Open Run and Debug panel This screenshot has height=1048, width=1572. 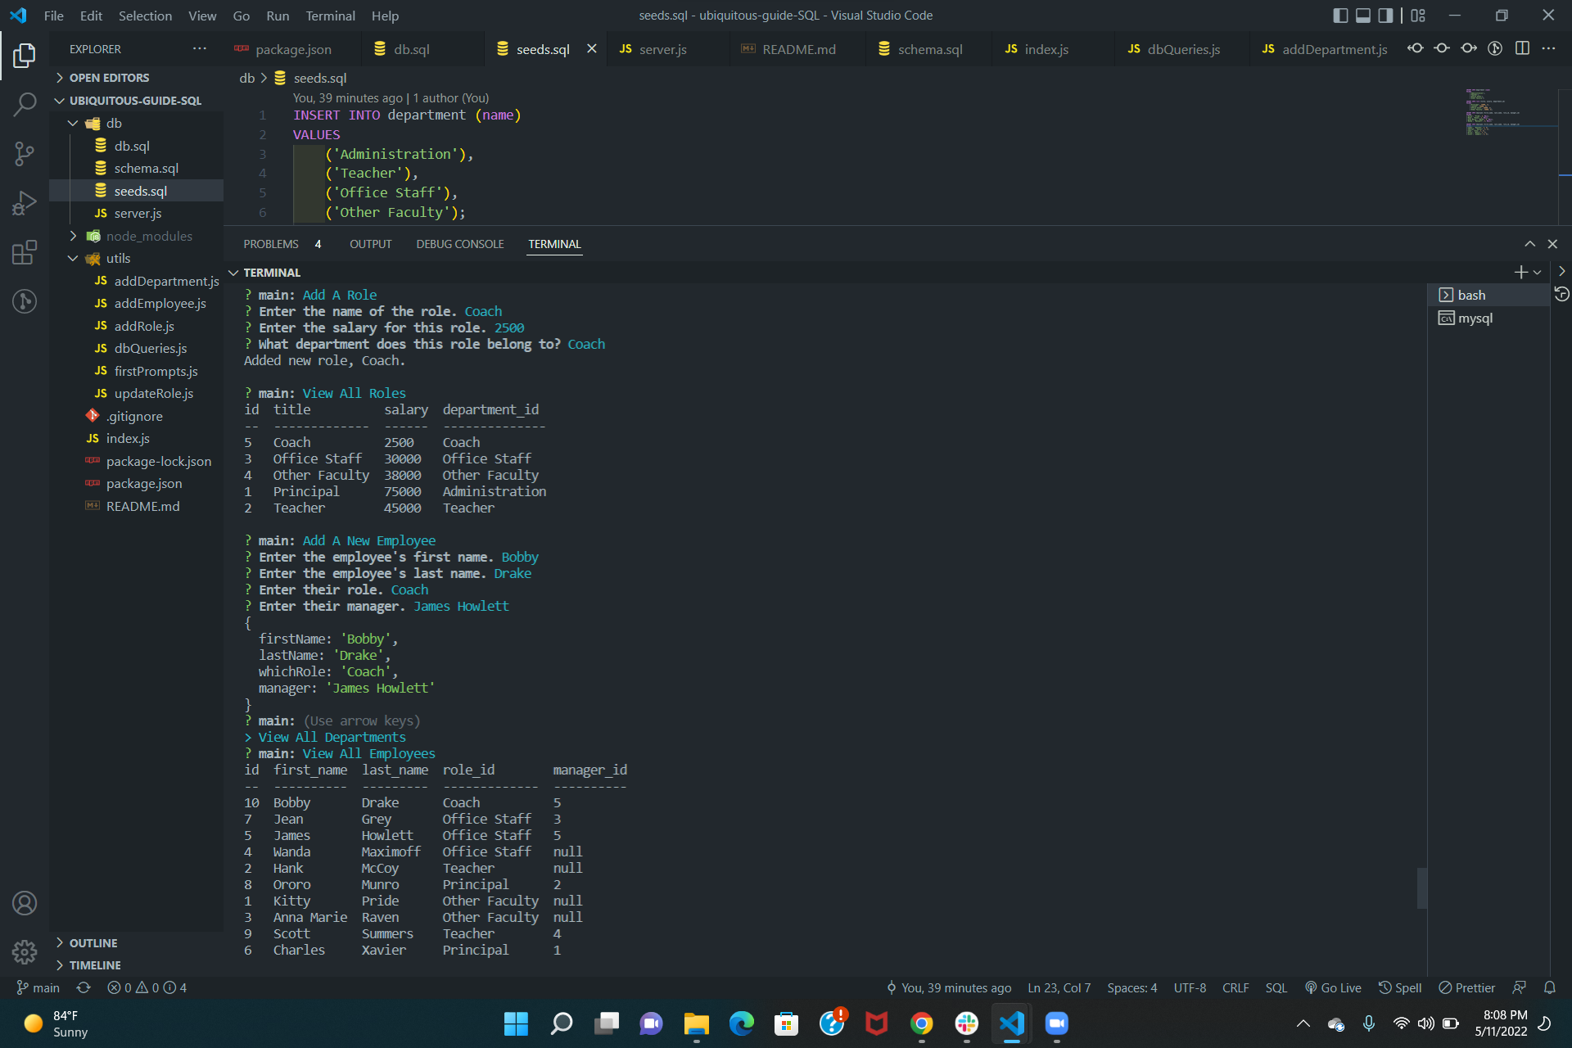[x=25, y=202]
